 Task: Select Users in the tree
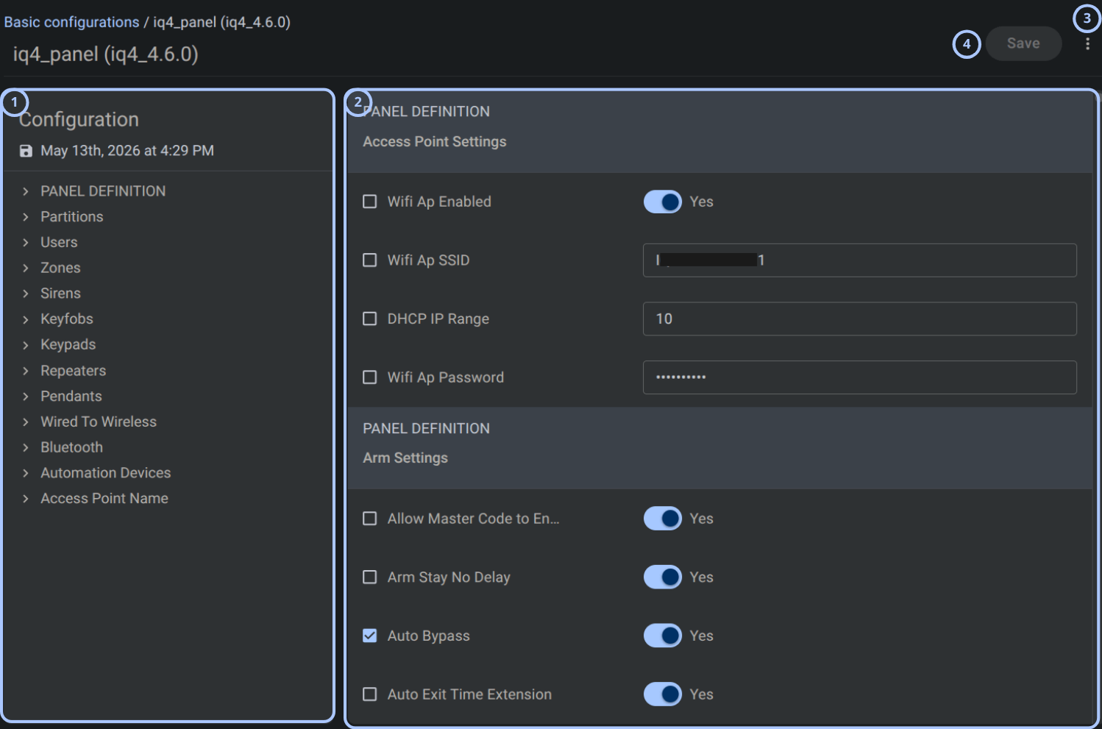(59, 242)
